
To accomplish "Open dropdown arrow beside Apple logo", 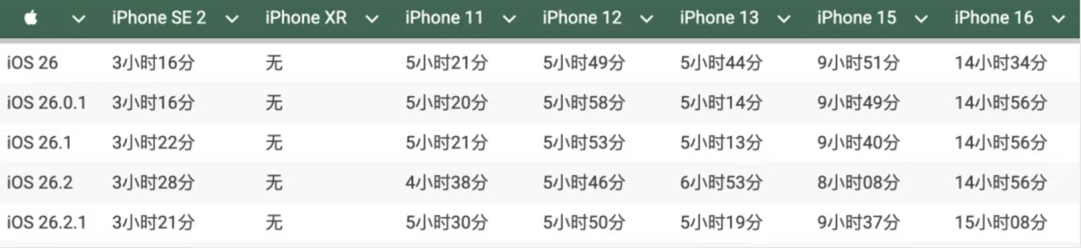I will [78, 19].
